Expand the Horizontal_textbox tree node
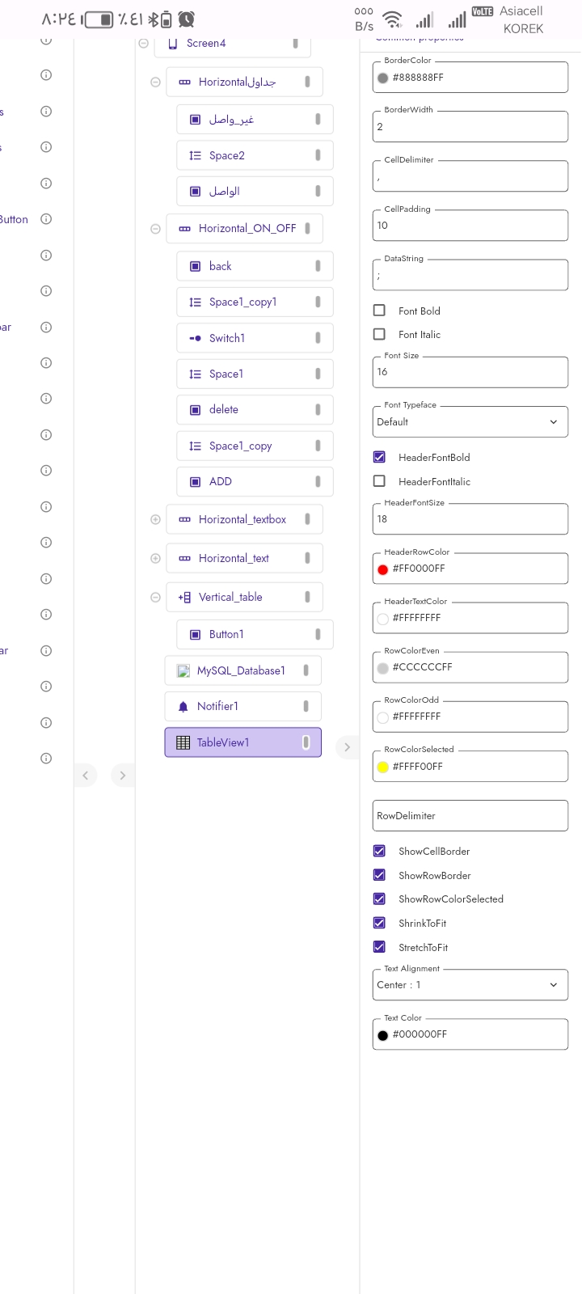 pos(155,519)
